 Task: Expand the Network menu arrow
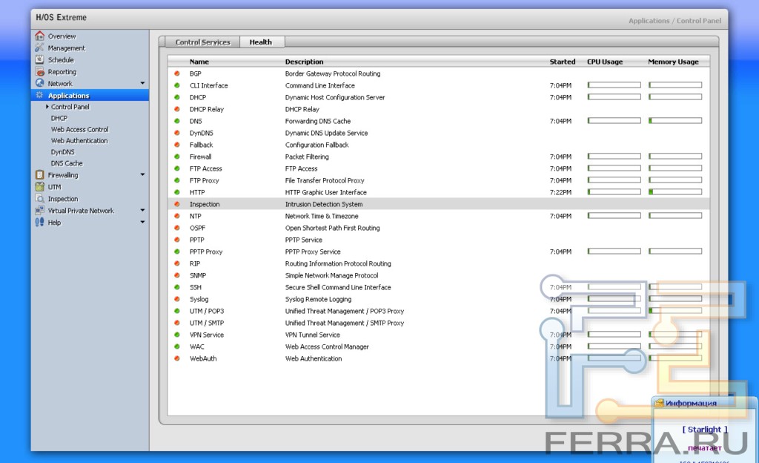click(142, 84)
